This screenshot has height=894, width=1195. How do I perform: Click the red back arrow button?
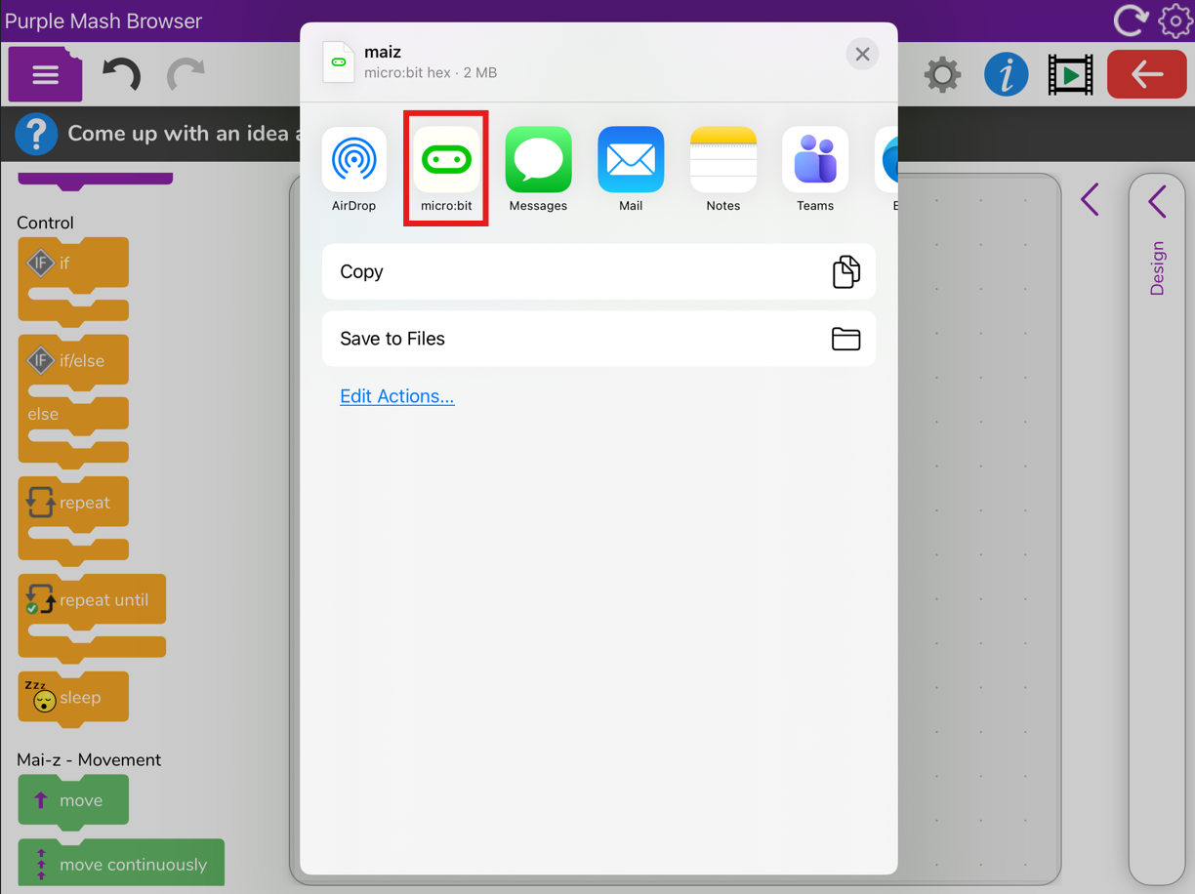[1147, 74]
